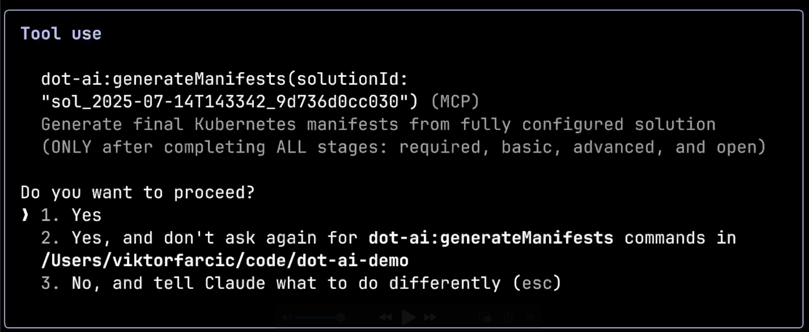
Task: Click the share icon
Action: point(509,317)
